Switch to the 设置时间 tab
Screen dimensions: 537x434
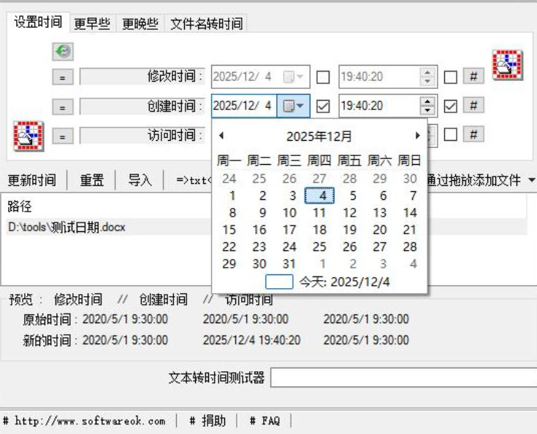pyautogui.click(x=38, y=22)
